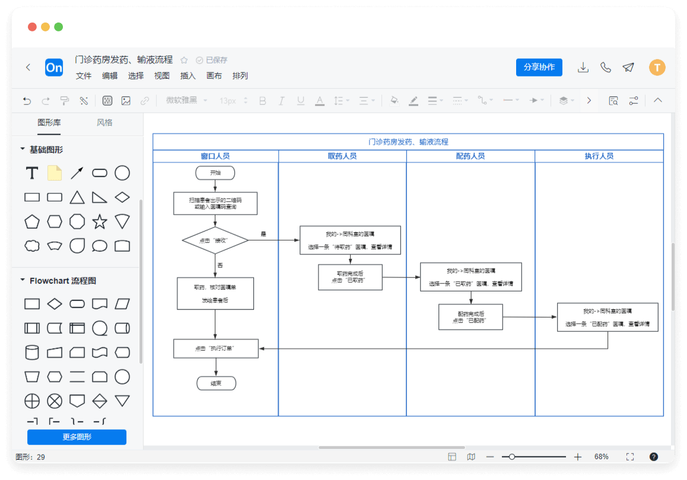The image size is (687, 480).
Task: Open the find and replace icon
Action: (613, 101)
